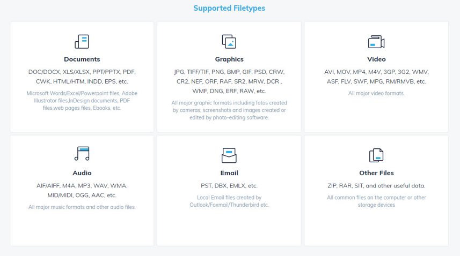Image resolution: width=460 pixels, height=256 pixels.
Task: Click the ZIP, RAR, SIT format text
Action: click(x=376, y=186)
